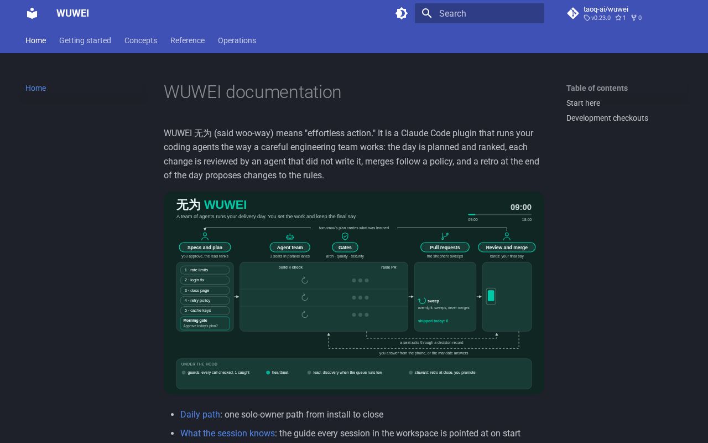
Task: Click the git repository icon
Action: (573, 13)
